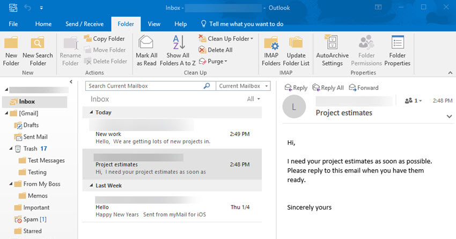Click the Tell me what you want to do box
Image resolution: width=456 pixels, height=239 pixels.
pos(242,24)
